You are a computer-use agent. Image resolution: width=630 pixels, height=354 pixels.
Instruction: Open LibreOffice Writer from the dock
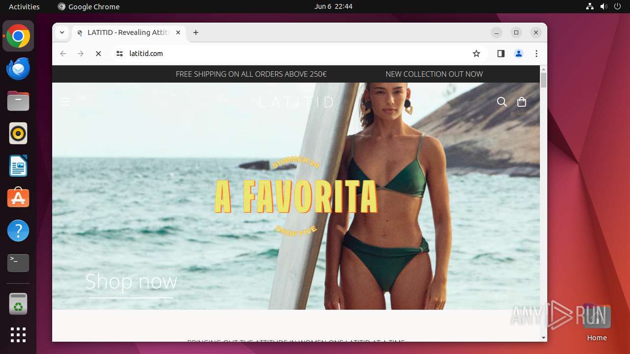[18, 166]
